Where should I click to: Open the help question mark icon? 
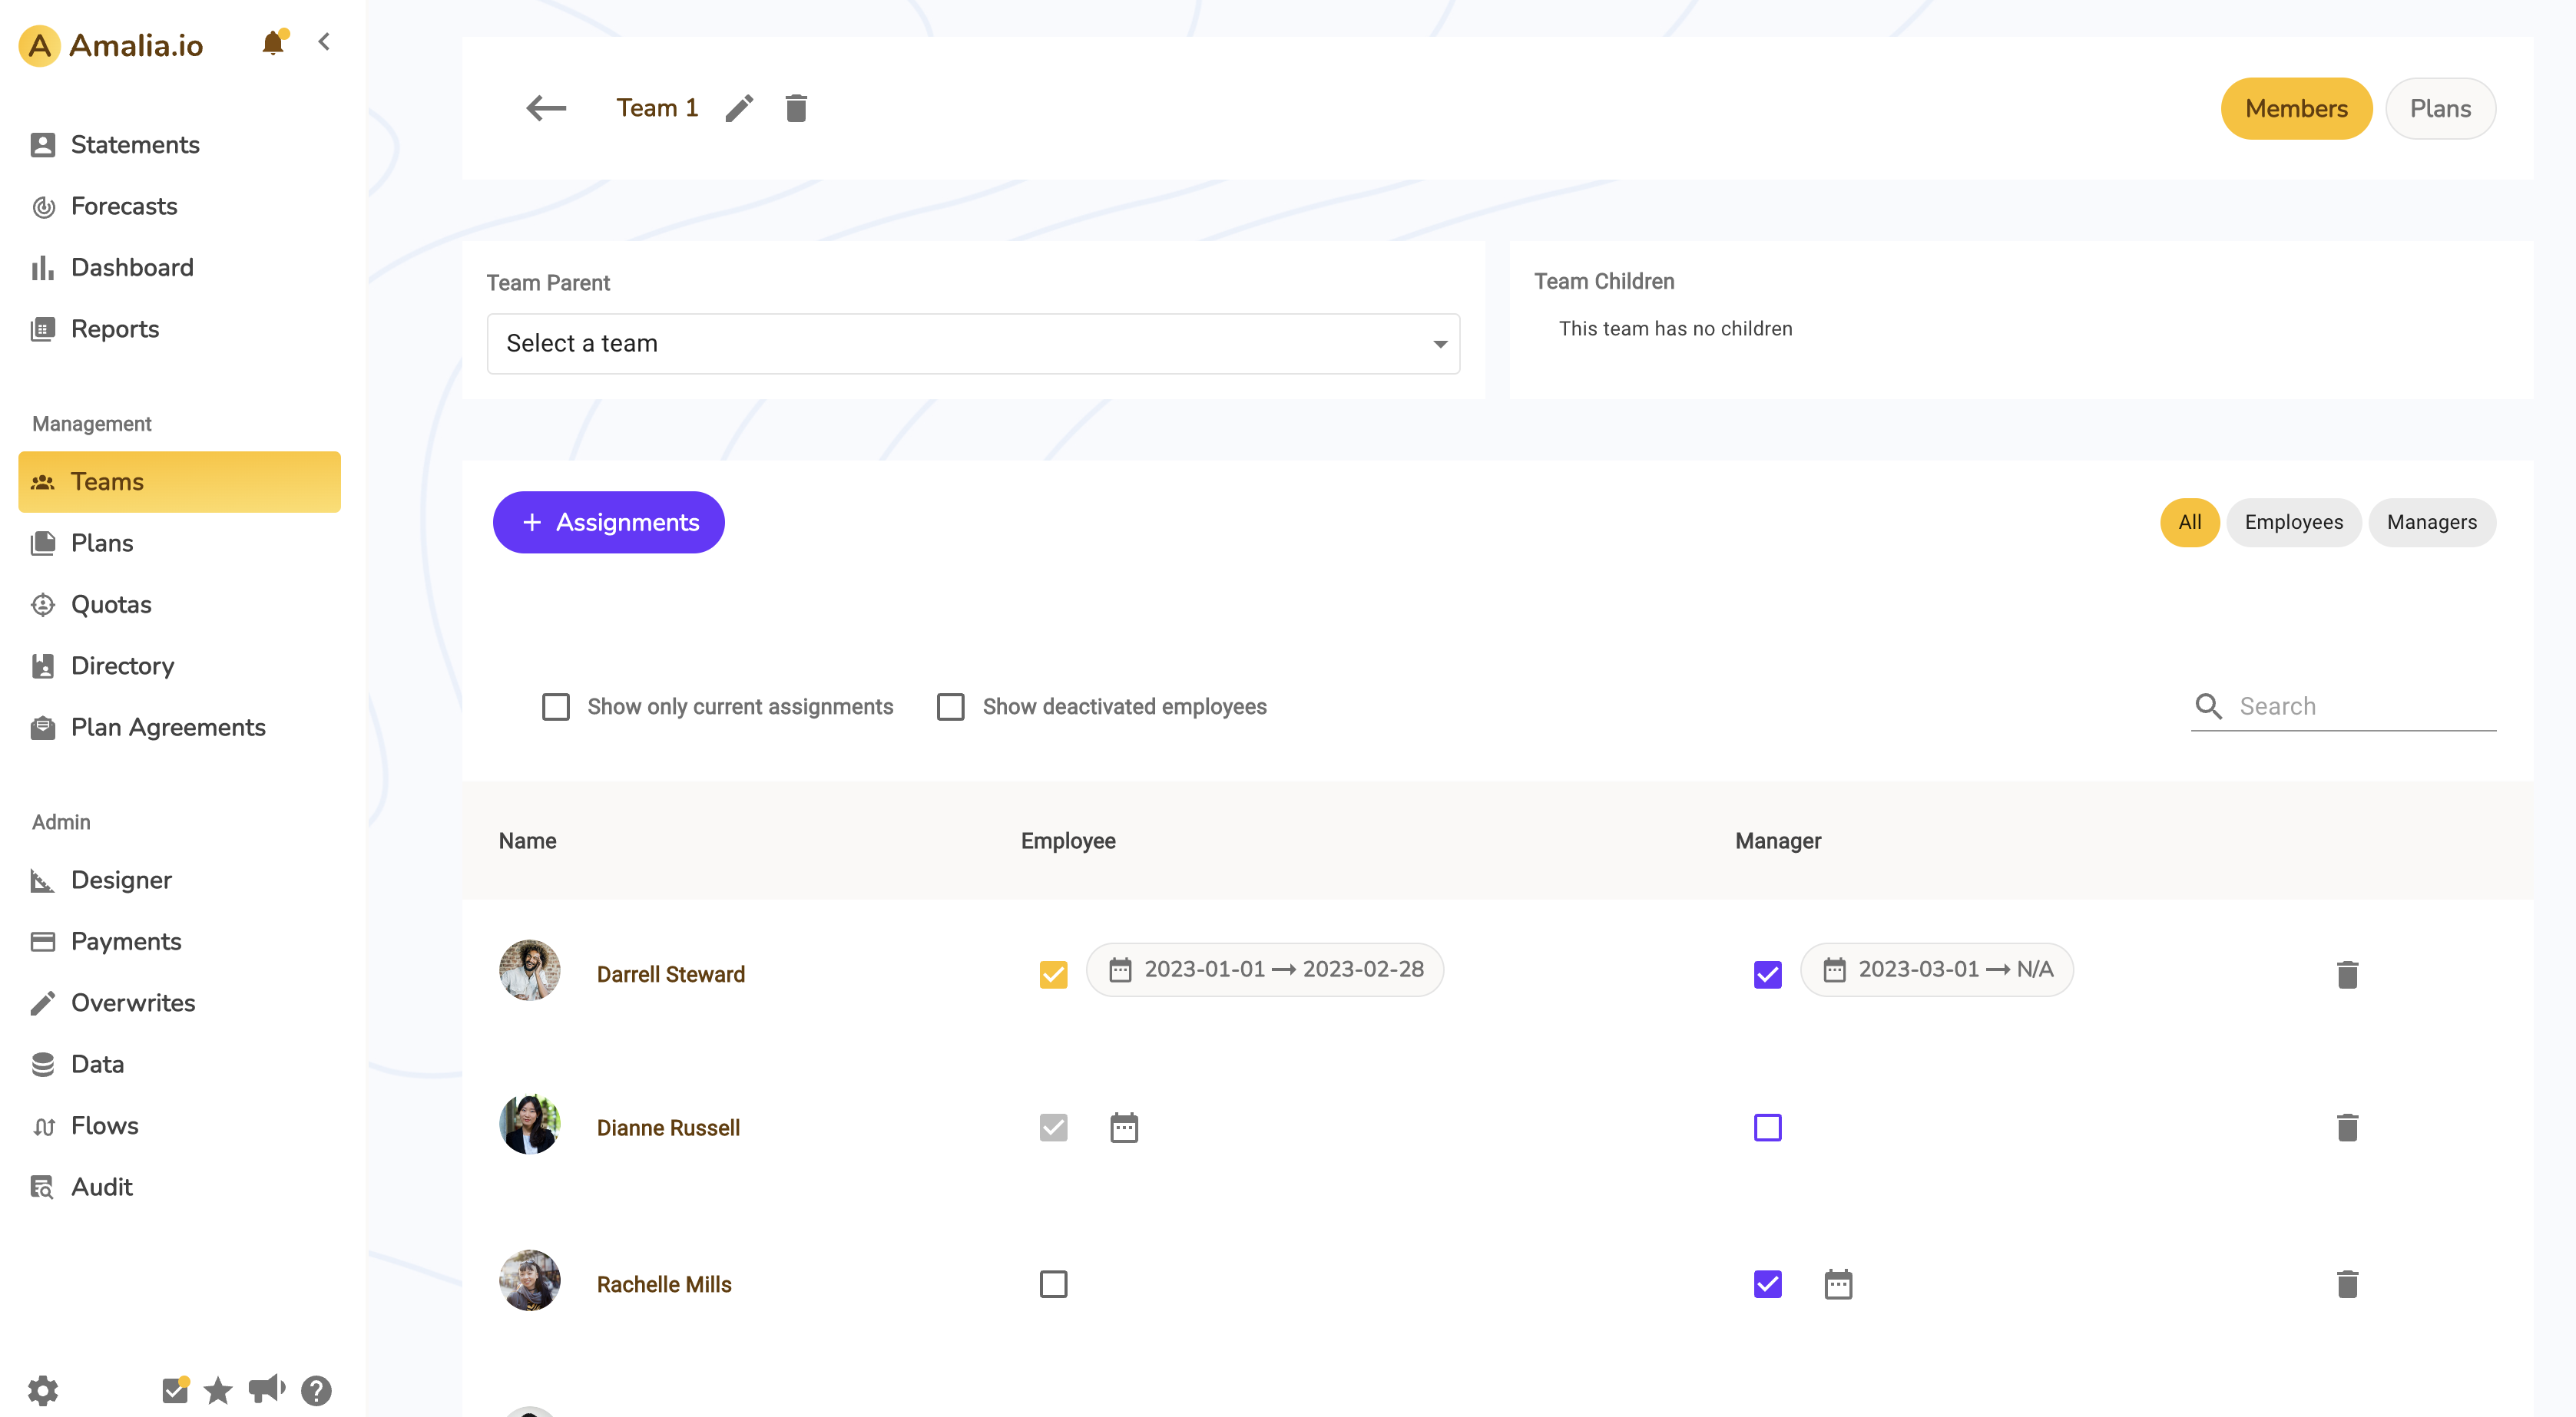click(316, 1389)
